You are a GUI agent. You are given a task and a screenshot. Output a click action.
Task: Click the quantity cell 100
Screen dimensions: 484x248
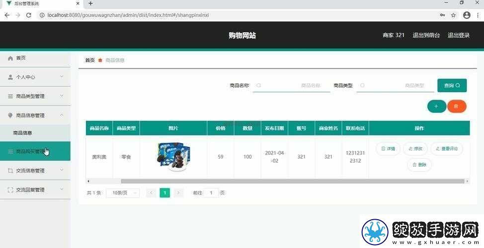[247, 157]
